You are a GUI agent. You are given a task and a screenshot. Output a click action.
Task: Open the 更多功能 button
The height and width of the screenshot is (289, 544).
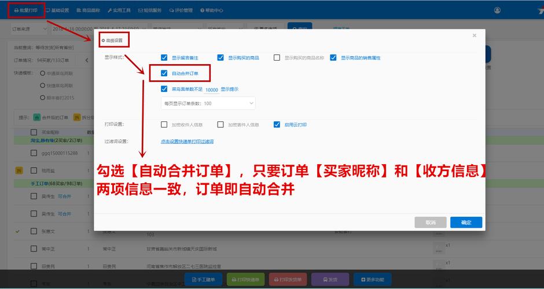point(372,279)
